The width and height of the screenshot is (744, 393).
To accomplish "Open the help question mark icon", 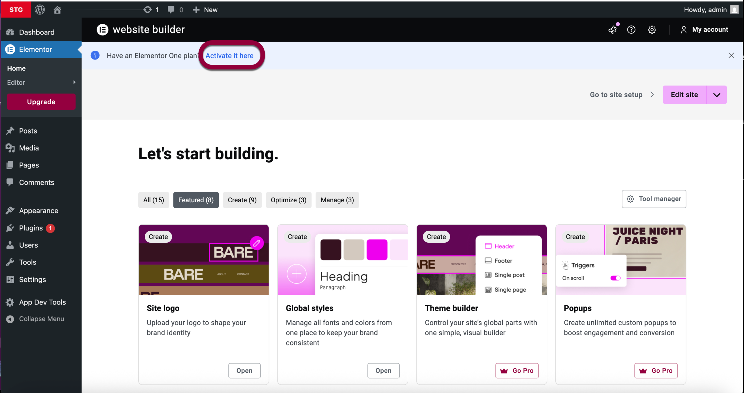I will tap(631, 30).
